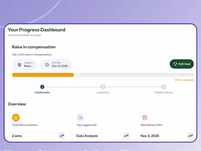Click the Collaboration milestone label
201x151 pixels.
coord(42,92)
